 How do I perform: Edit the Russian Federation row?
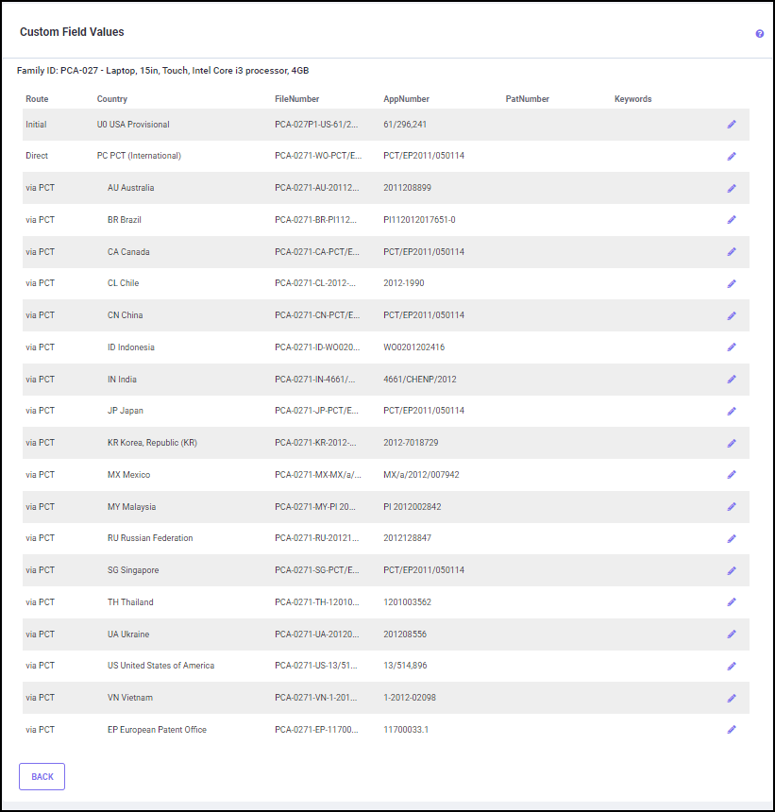[x=731, y=539]
